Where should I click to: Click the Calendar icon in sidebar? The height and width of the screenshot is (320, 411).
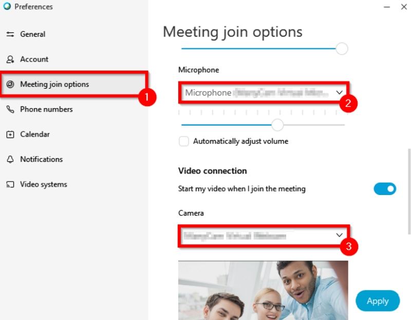click(x=10, y=134)
